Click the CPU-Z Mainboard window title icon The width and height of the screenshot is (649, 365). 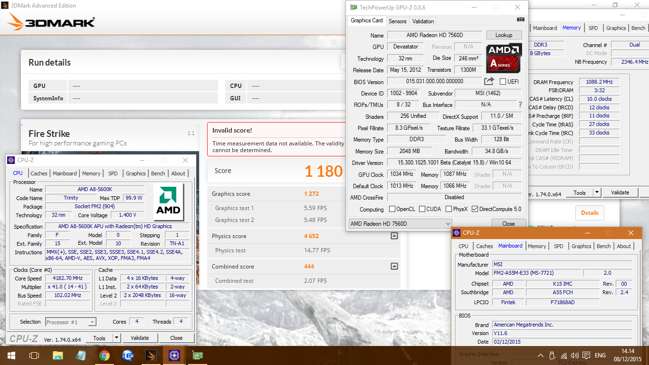pos(457,233)
